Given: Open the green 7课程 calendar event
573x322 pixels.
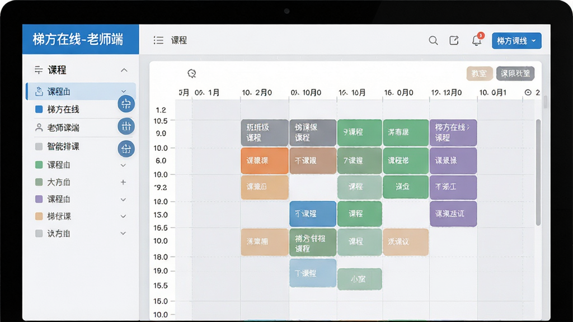Looking at the screenshot, I should [x=360, y=160].
